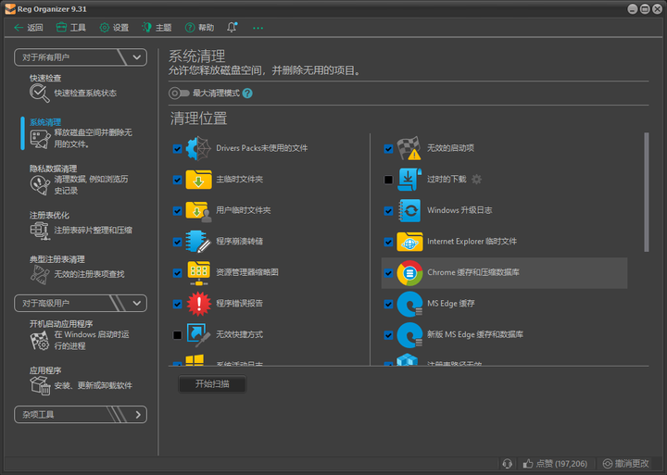Screen dimensions: 667x475
Task: Click the cleanup list vertical scrollbar
Action: click(x=647, y=192)
